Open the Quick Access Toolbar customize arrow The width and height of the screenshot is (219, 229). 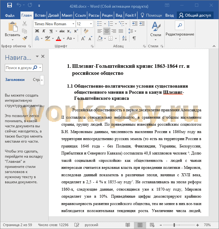tap(39, 6)
